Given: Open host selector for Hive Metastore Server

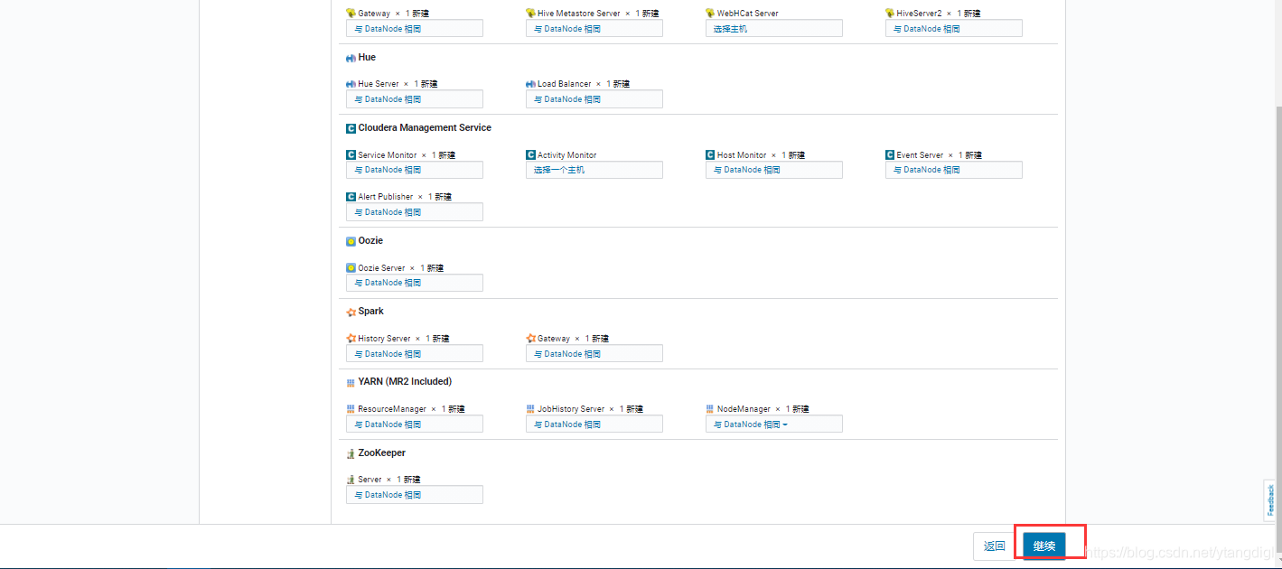Looking at the screenshot, I should [x=594, y=29].
